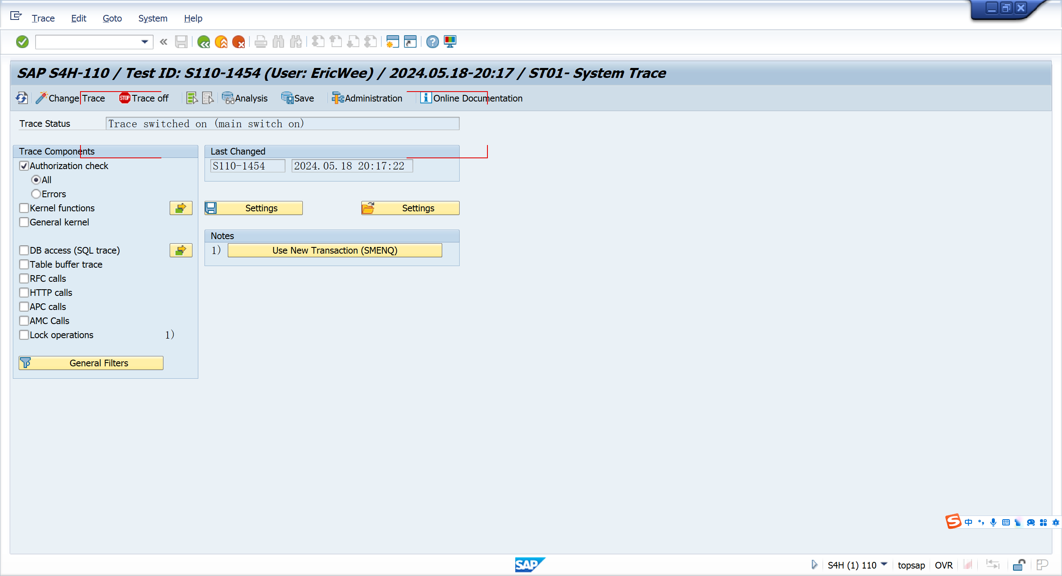Image resolution: width=1062 pixels, height=576 pixels.
Task: Click the red Cancel icon in toolbar
Action: click(239, 42)
